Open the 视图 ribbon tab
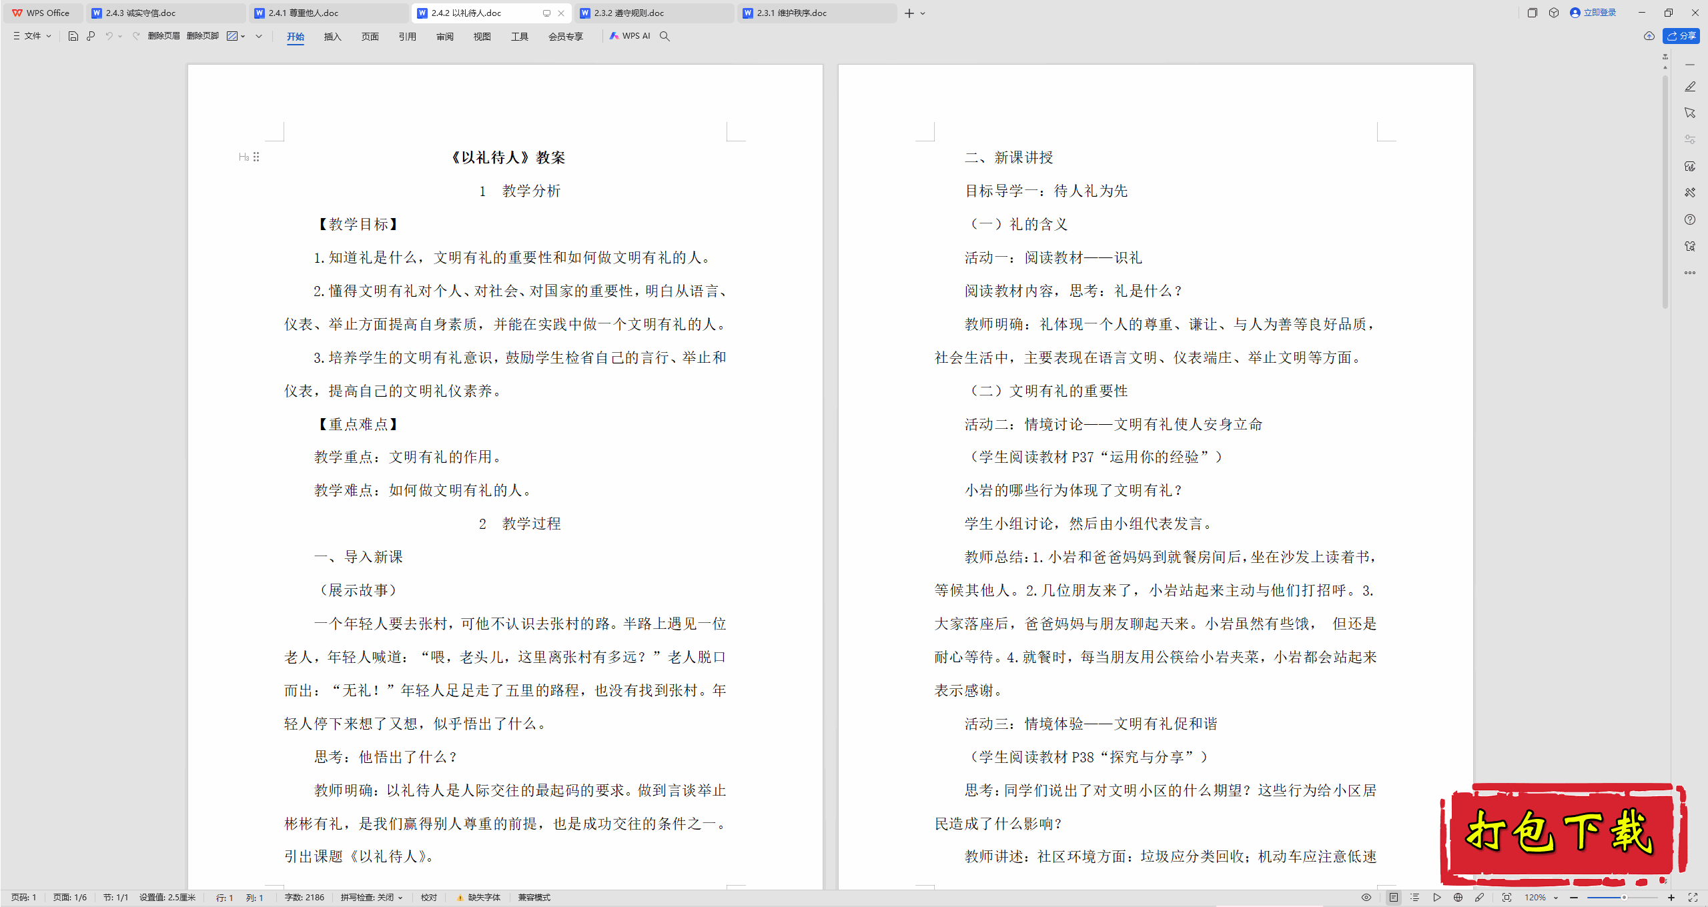 point(482,37)
